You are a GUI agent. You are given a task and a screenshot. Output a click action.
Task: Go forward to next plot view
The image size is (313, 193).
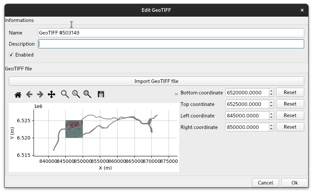tap(40, 94)
